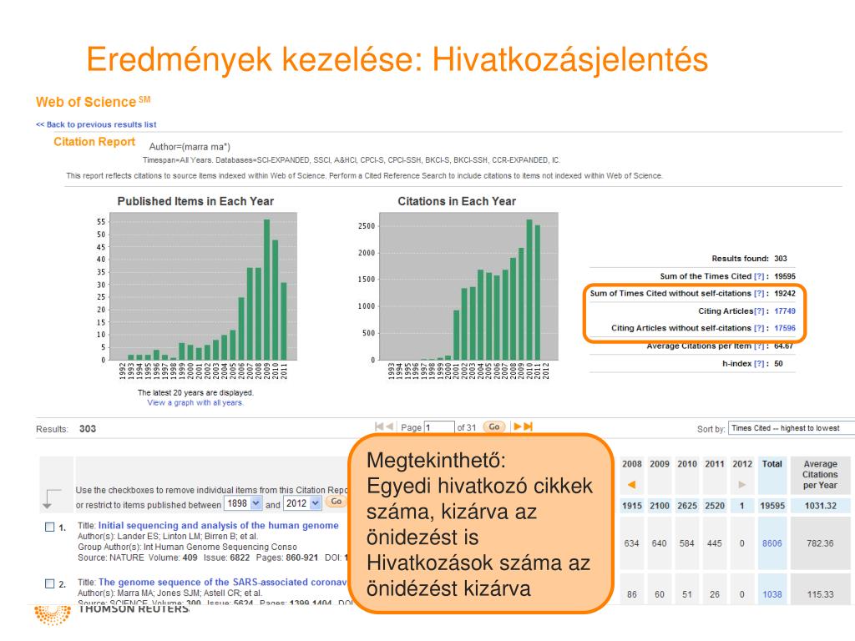
Task: Go to the next results page arrow
Action: coord(518,426)
